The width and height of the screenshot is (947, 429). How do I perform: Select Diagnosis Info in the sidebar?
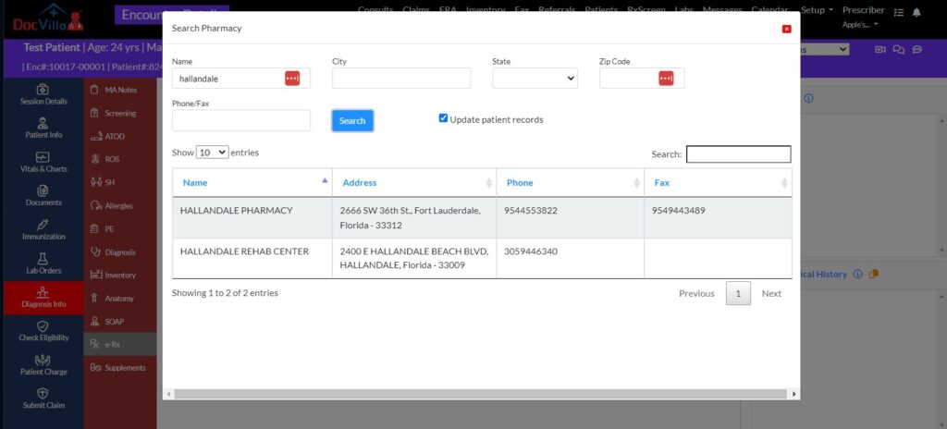tap(43, 298)
